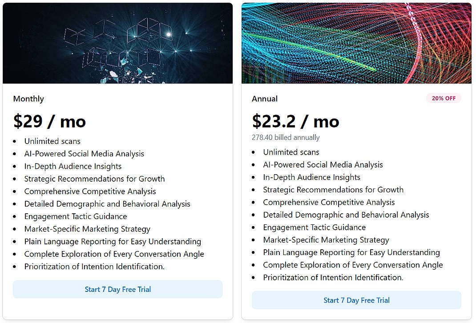Viewport: 476px width, 323px height.
Task: Click the Annual card header image
Action: tap(356, 43)
